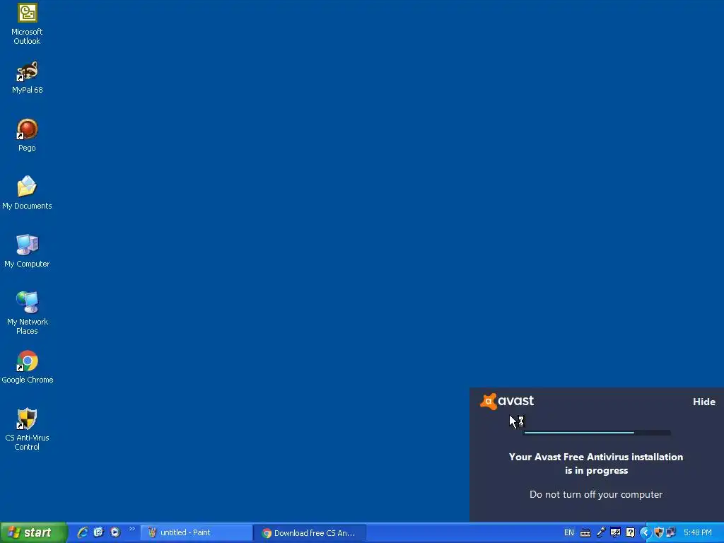Image resolution: width=724 pixels, height=543 pixels.
Task: Click the Avast installation progress bar
Action: [597, 433]
